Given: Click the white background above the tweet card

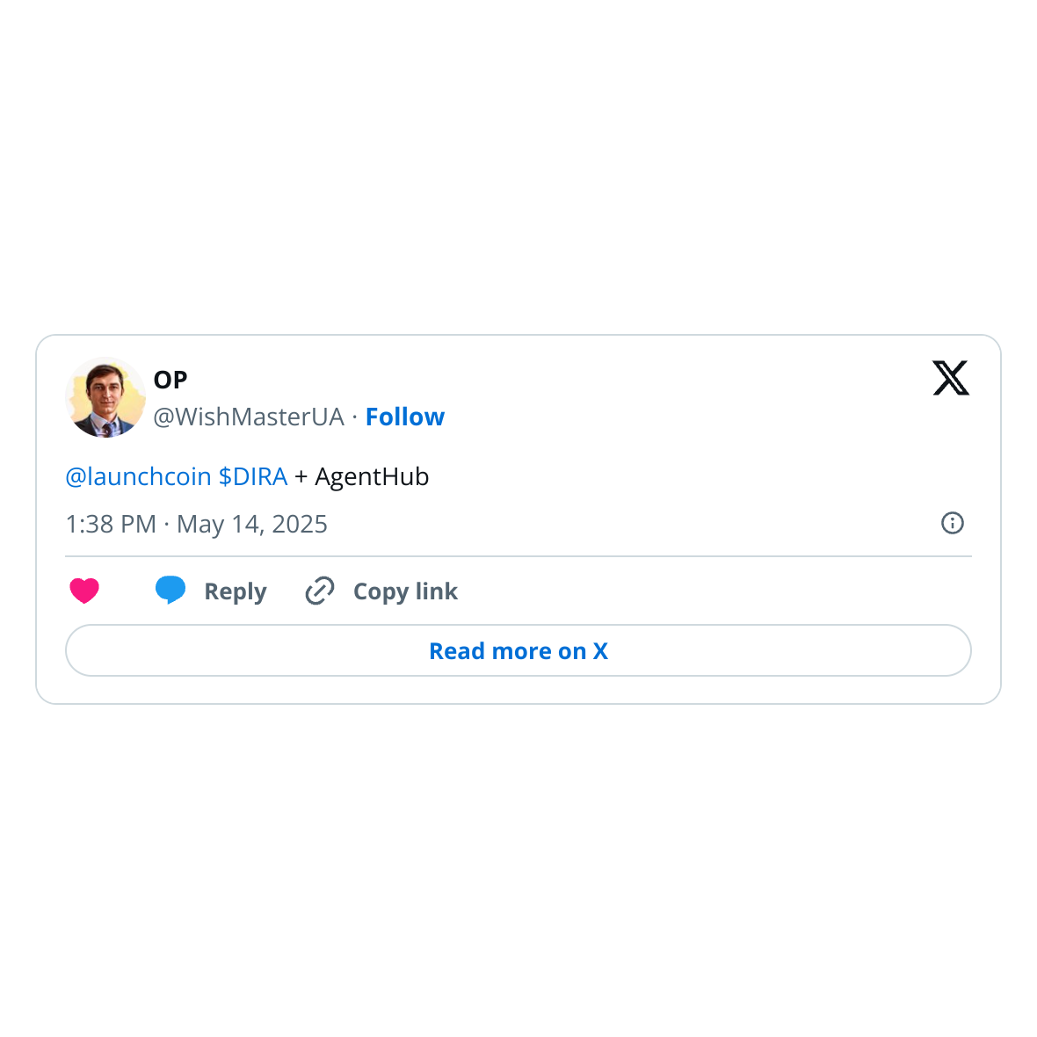Looking at the screenshot, I should click(x=518, y=176).
